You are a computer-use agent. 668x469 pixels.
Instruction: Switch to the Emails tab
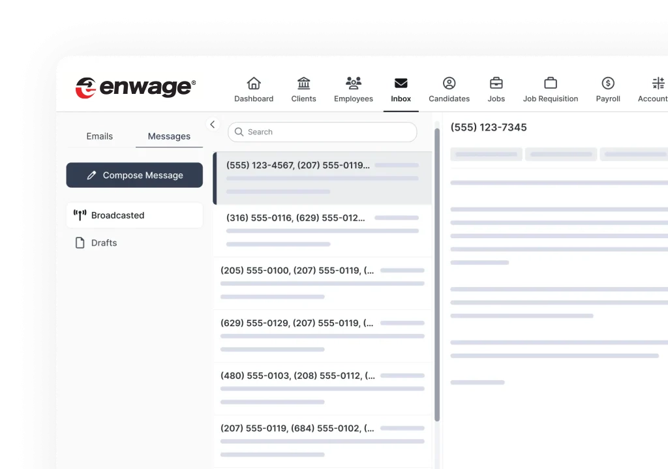pos(99,136)
